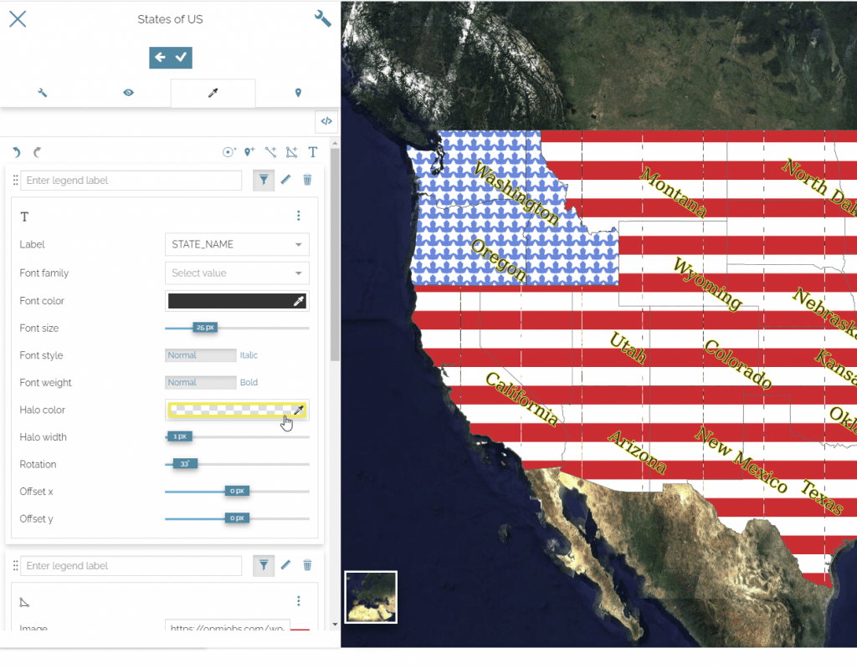Image resolution: width=857 pixels, height=668 pixels.
Task: Click the Arizona label on the map
Action: 637,451
